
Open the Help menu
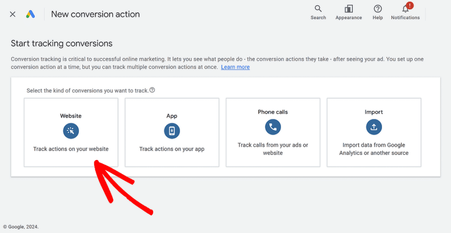pyautogui.click(x=377, y=13)
